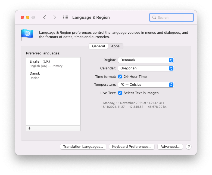Open Calendar dropdown showing Gregorian

click(146, 68)
